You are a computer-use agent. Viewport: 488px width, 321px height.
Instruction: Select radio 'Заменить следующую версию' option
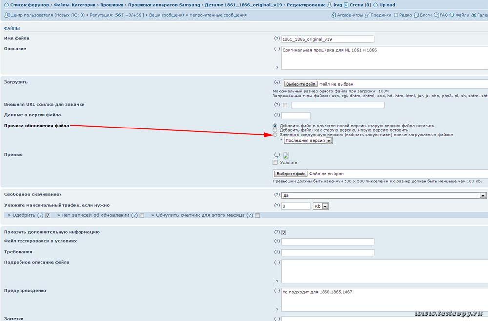click(275, 135)
